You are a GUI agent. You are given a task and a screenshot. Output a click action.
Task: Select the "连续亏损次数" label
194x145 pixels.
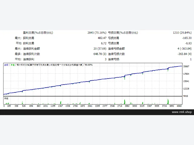pyautogui.click(x=116, y=54)
